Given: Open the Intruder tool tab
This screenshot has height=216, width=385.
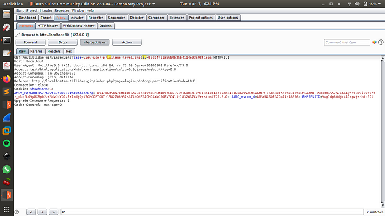Looking at the screenshot, I should click(x=77, y=18).
